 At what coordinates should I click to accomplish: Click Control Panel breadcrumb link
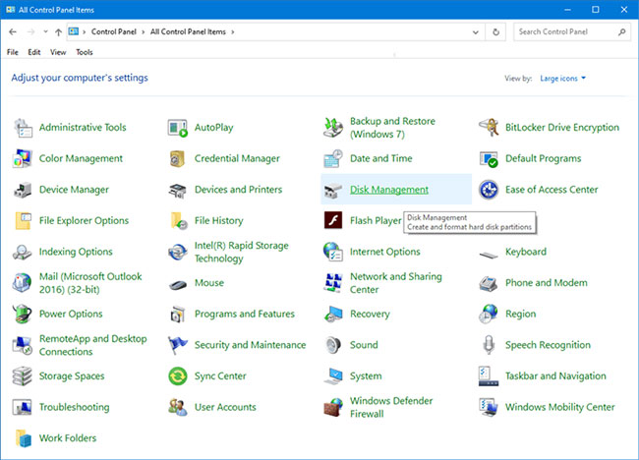pyautogui.click(x=114, y=31)
